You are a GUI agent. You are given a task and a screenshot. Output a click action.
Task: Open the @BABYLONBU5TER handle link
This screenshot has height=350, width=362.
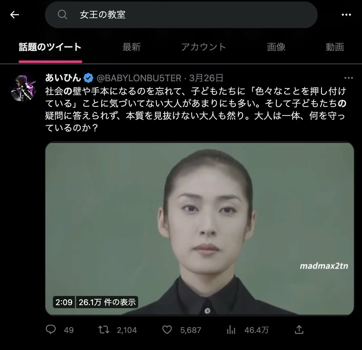pos(139,78)
